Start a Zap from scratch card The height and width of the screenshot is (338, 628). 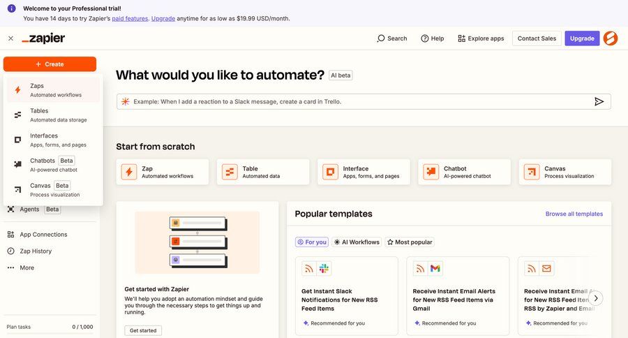point(163,172)
